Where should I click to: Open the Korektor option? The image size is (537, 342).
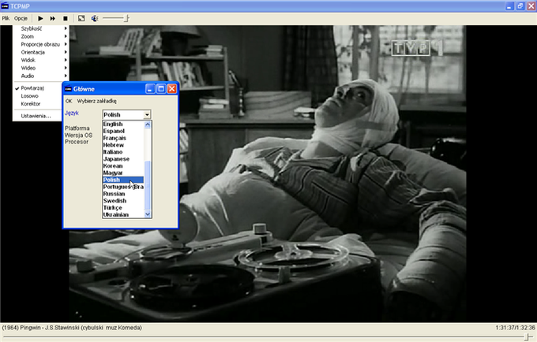point(38,104)
